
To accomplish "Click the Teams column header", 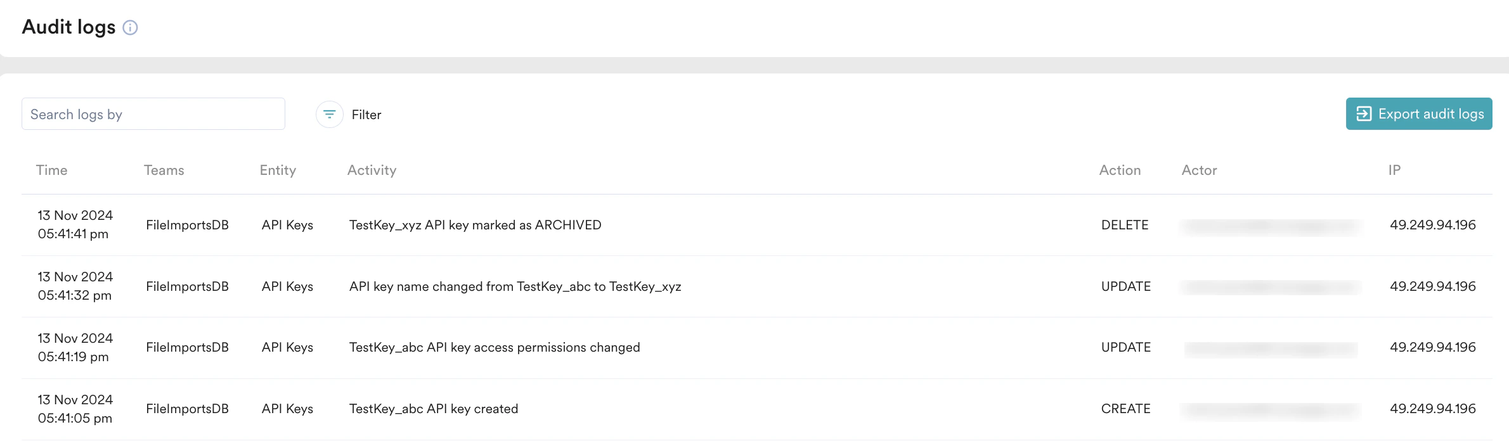I will pyautogui.click(x=164, y=170).
